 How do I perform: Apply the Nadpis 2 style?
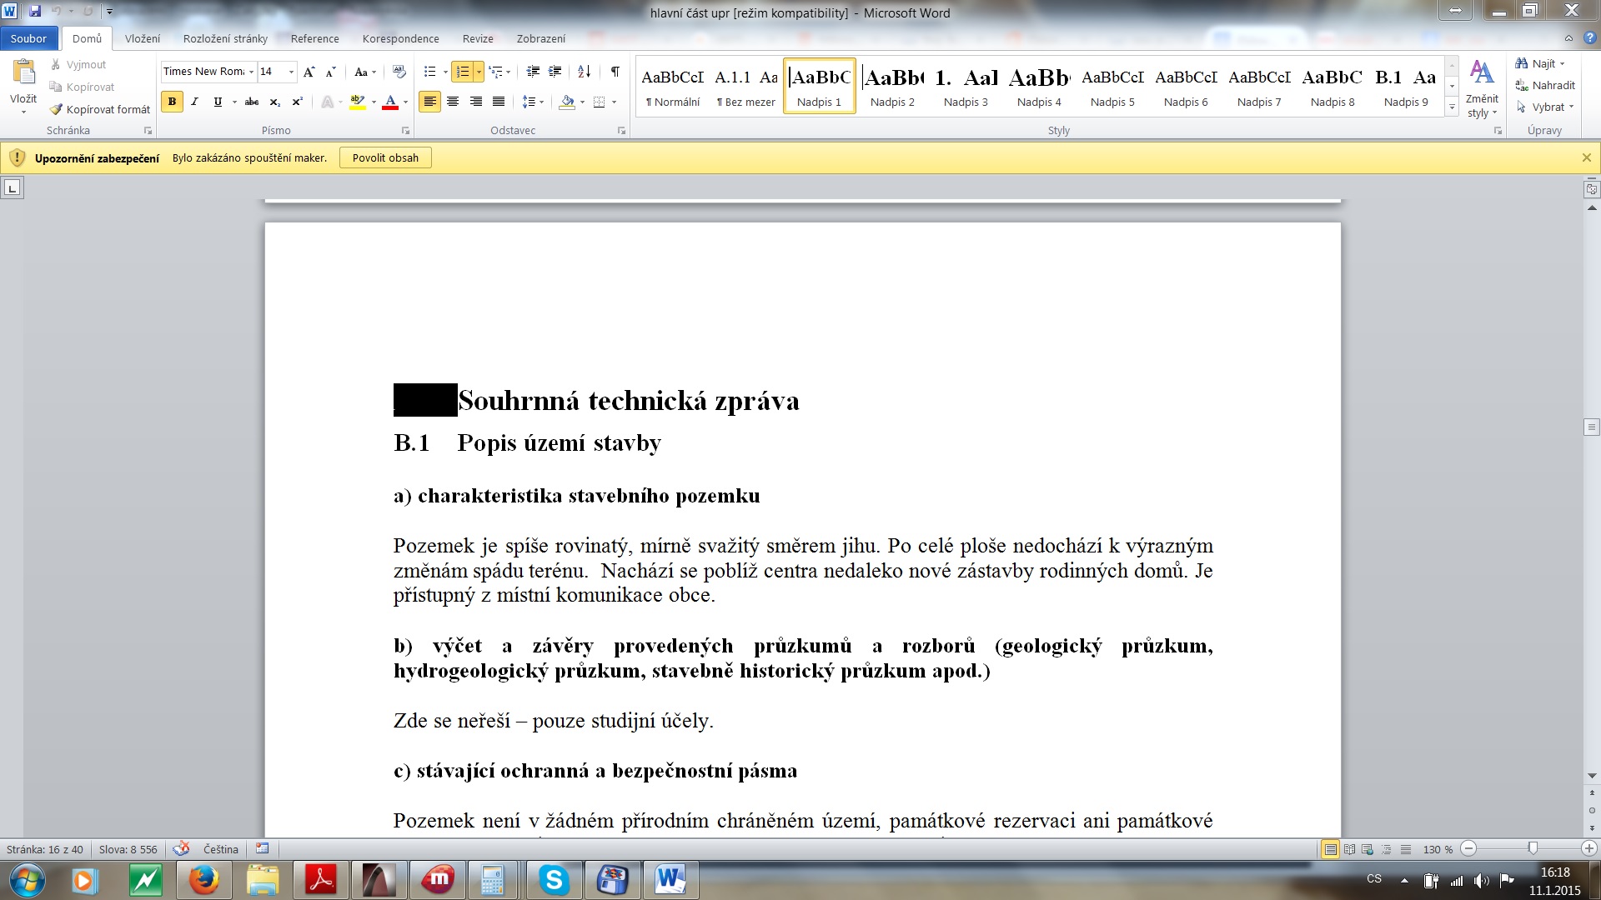click(x=892, y=86)
